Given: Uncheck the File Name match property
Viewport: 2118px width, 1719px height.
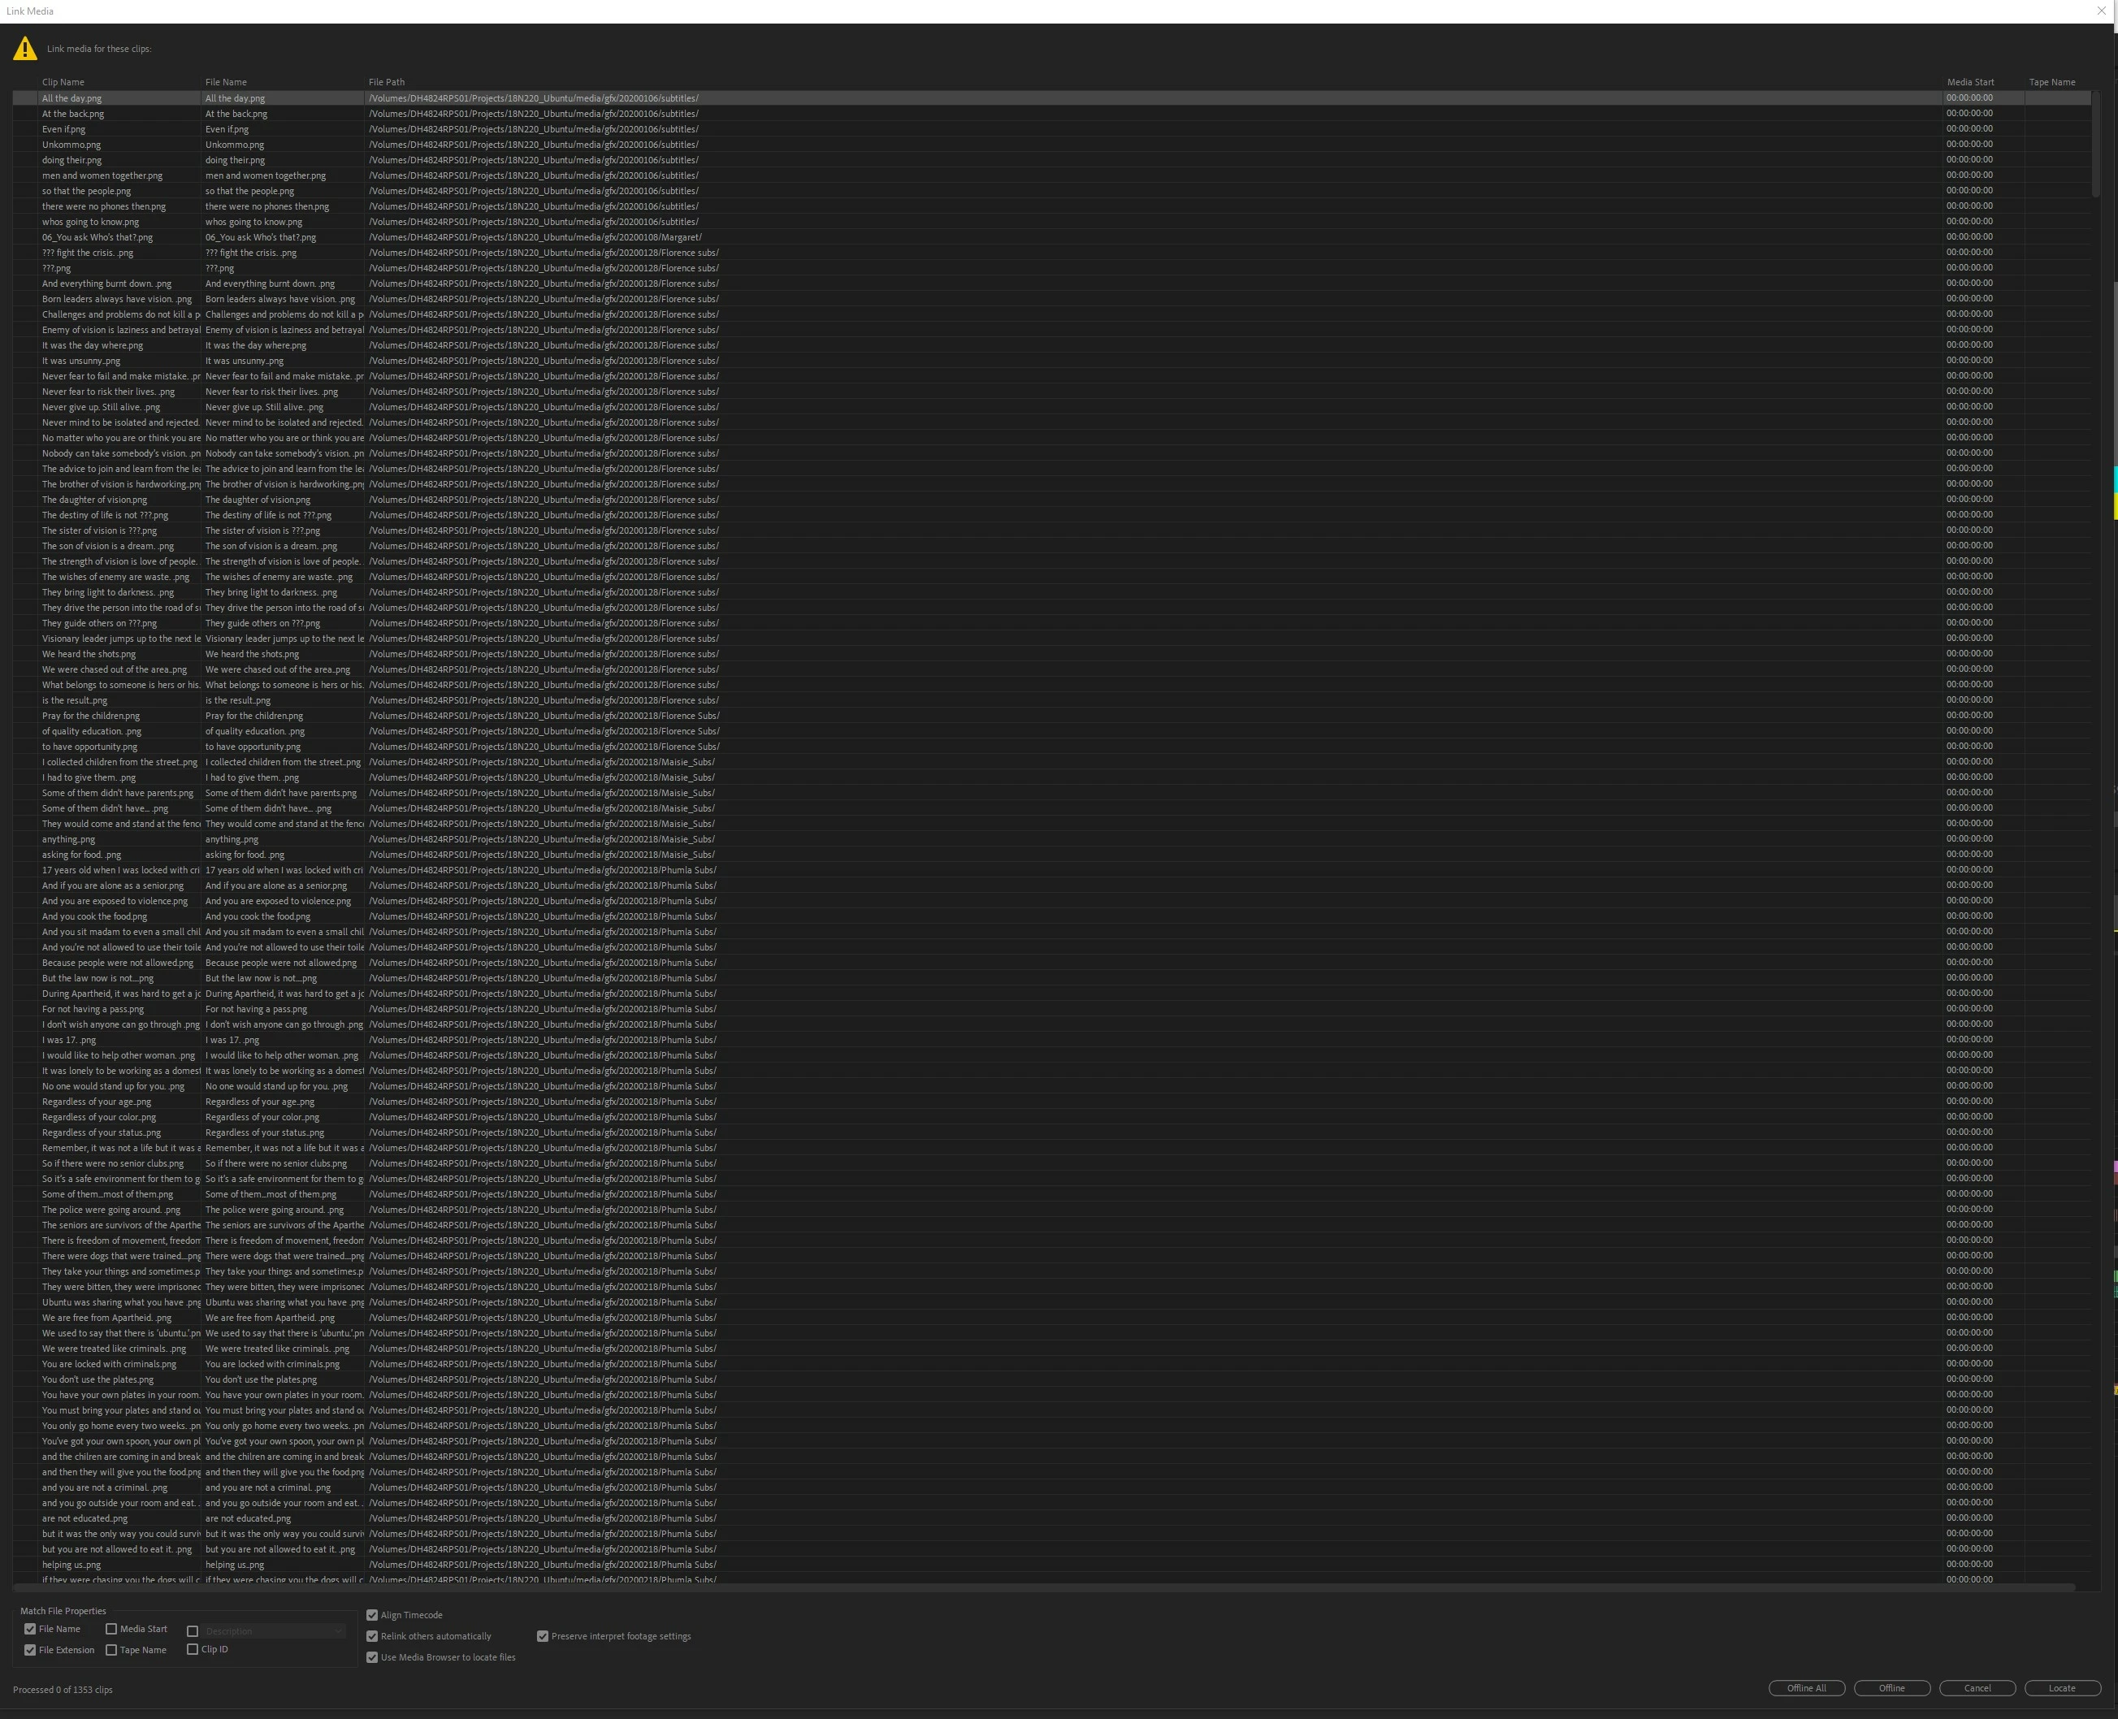Looking at the screenshot, I should point(30,1629).
